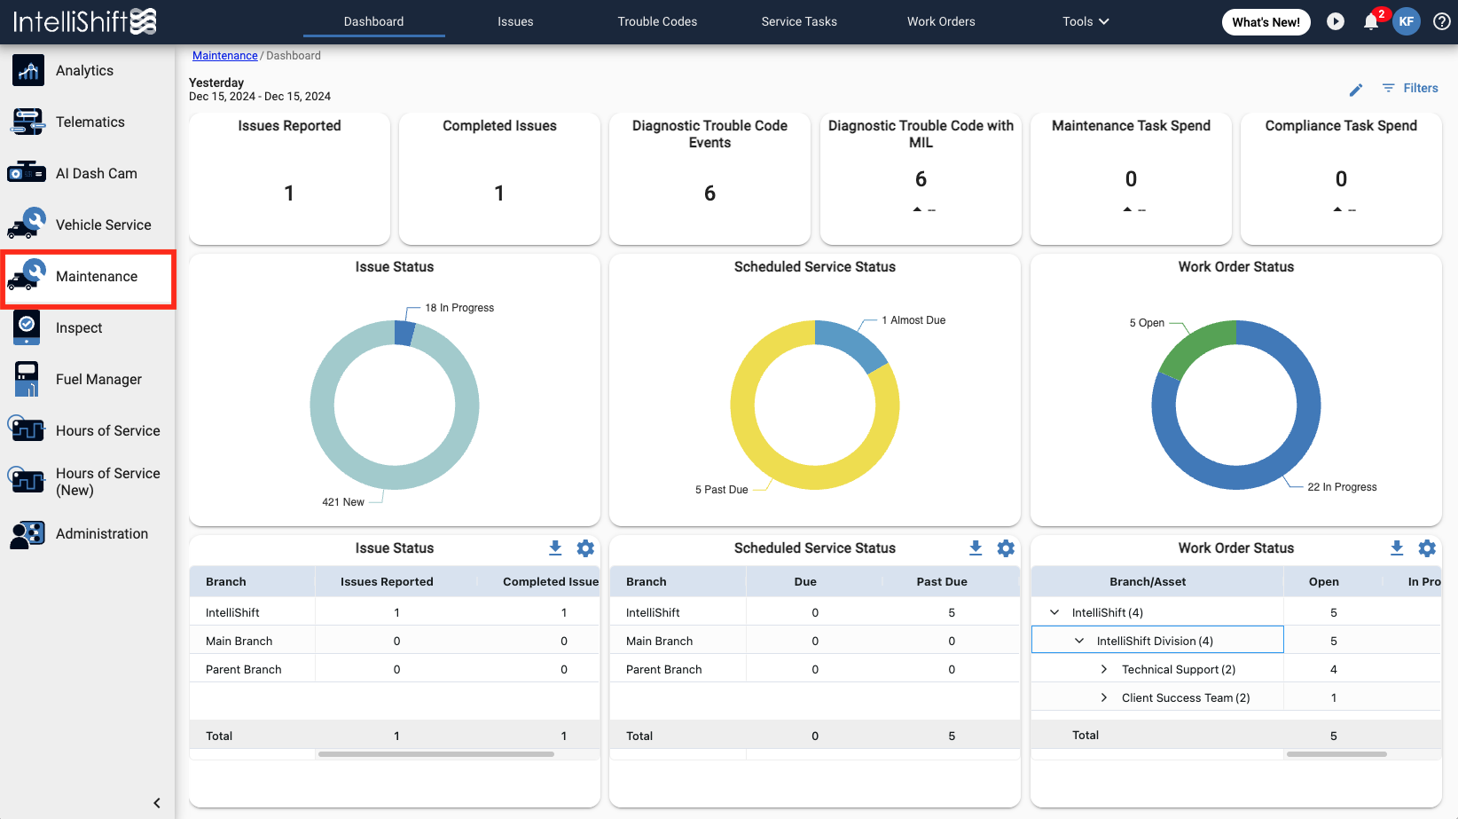Open notifications bell icon
1458x819 pixels.
[x=1371, y=21]
